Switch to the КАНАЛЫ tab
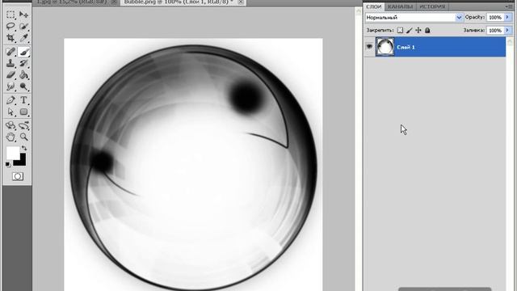The image size is (517, 291). click(x=401, y=6)
